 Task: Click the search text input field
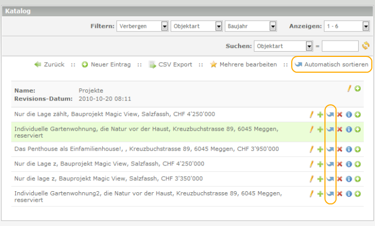340,46
